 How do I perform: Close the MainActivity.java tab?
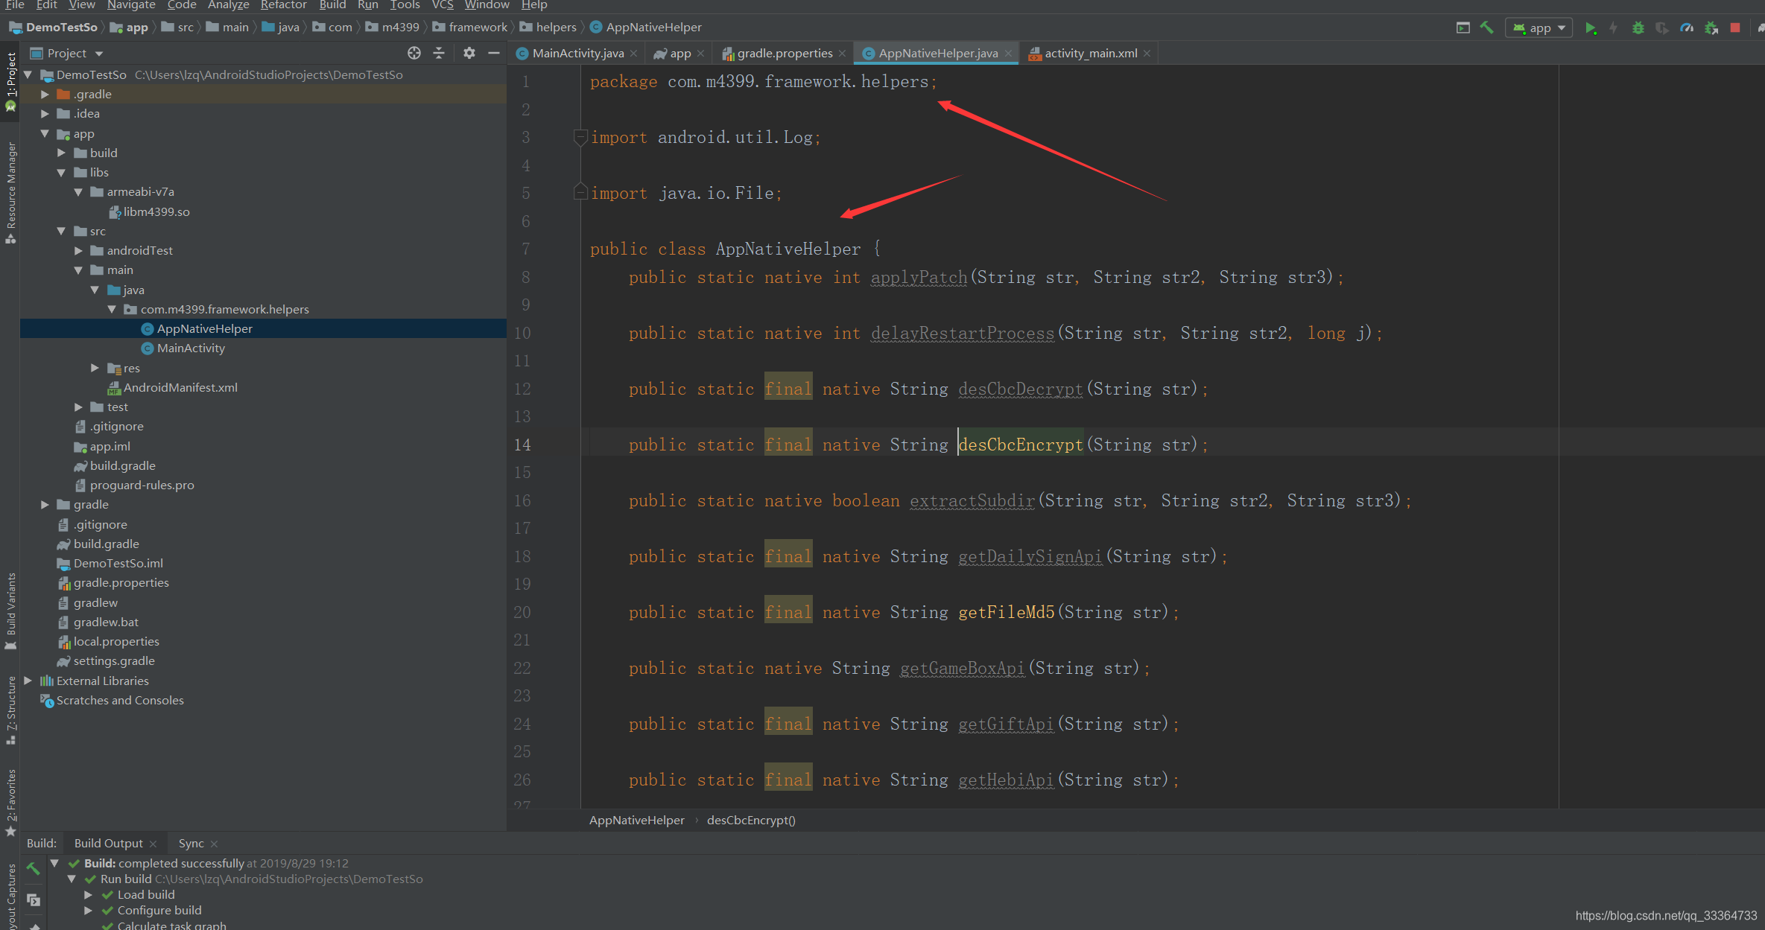633,54
